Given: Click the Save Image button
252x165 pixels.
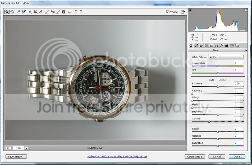Looking at the screenshot, I should [16, 157].
